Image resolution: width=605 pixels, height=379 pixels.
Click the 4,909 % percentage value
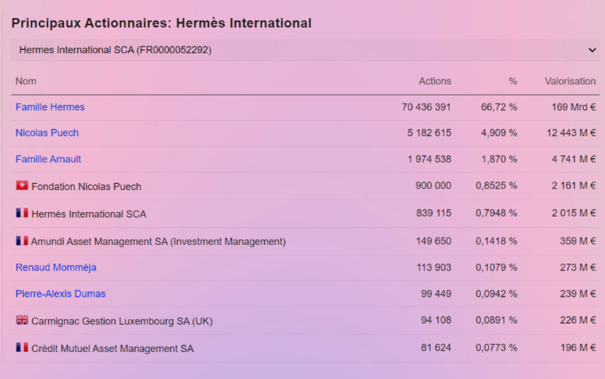499,133
